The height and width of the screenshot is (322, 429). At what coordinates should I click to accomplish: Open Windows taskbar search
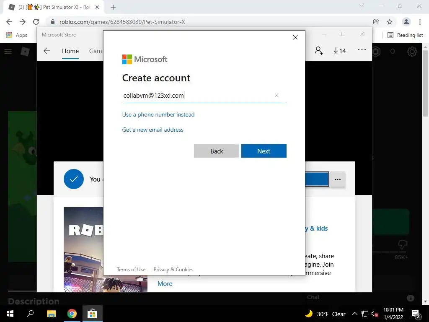(30, 314)
